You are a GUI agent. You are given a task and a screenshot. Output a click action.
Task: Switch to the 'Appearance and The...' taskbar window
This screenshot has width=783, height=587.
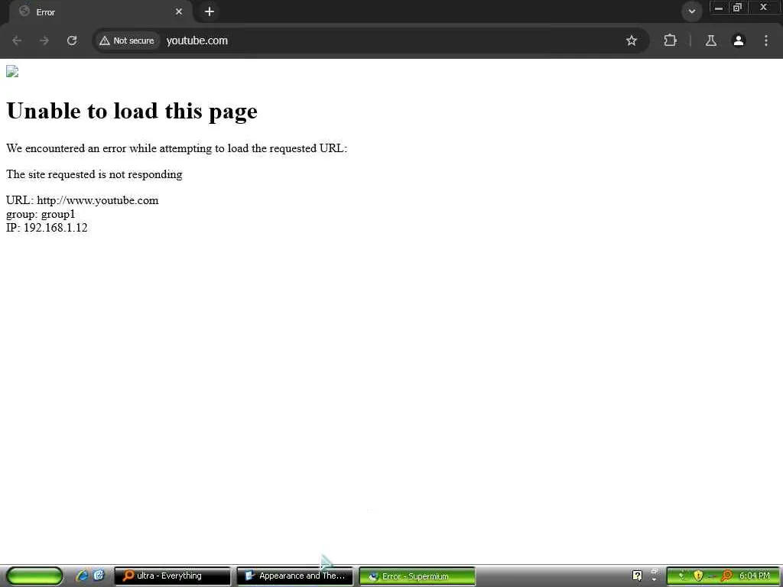click(294, 576)
